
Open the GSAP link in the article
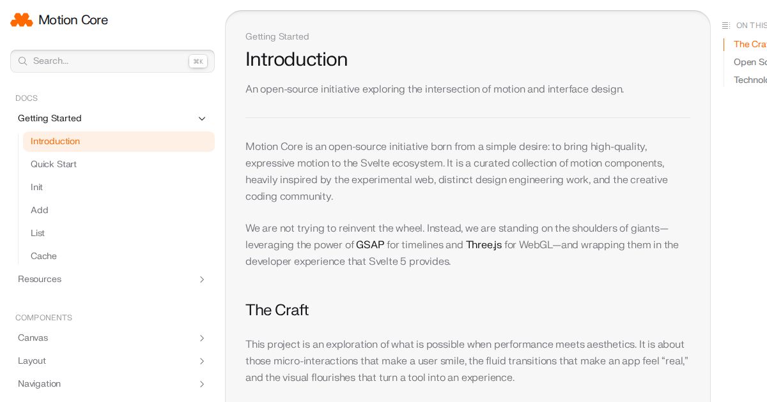point(370,245)
